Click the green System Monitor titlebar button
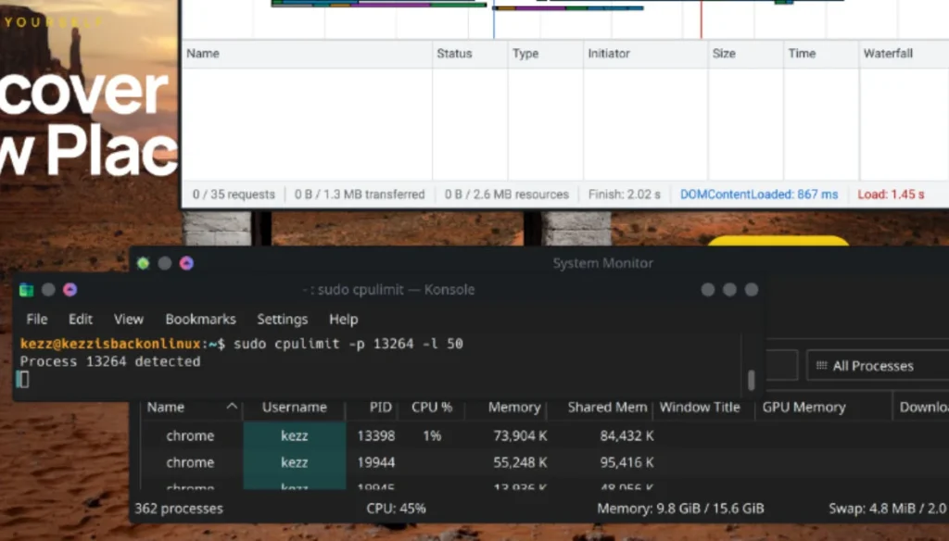 [143, 263]
